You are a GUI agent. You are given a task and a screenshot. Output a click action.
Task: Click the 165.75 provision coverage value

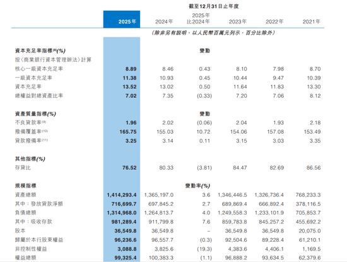128,132
